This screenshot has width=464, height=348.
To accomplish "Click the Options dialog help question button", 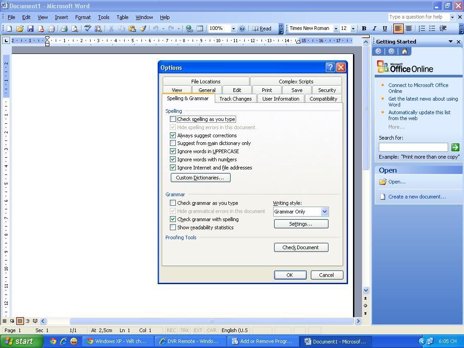I will [330, 68].
